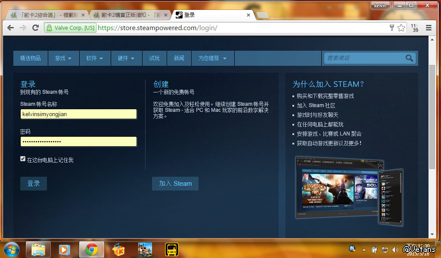Open Windows Explorer from the taskbar
The image size is (441, 258).
click(38, 249)
